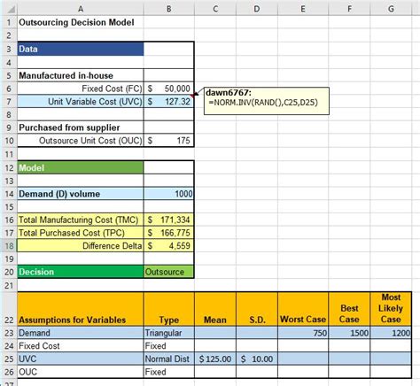Viewport: 420px width, 386px height.
Task: Click the dawn6767 comment box
Action: (x=267, y=101)
